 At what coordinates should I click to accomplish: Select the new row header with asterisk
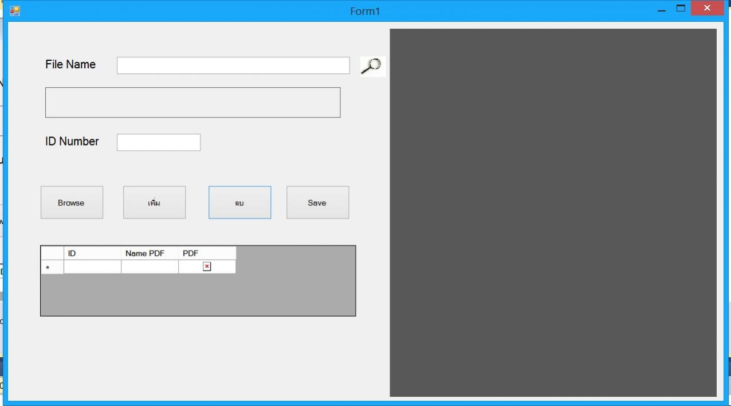point(52,267)
